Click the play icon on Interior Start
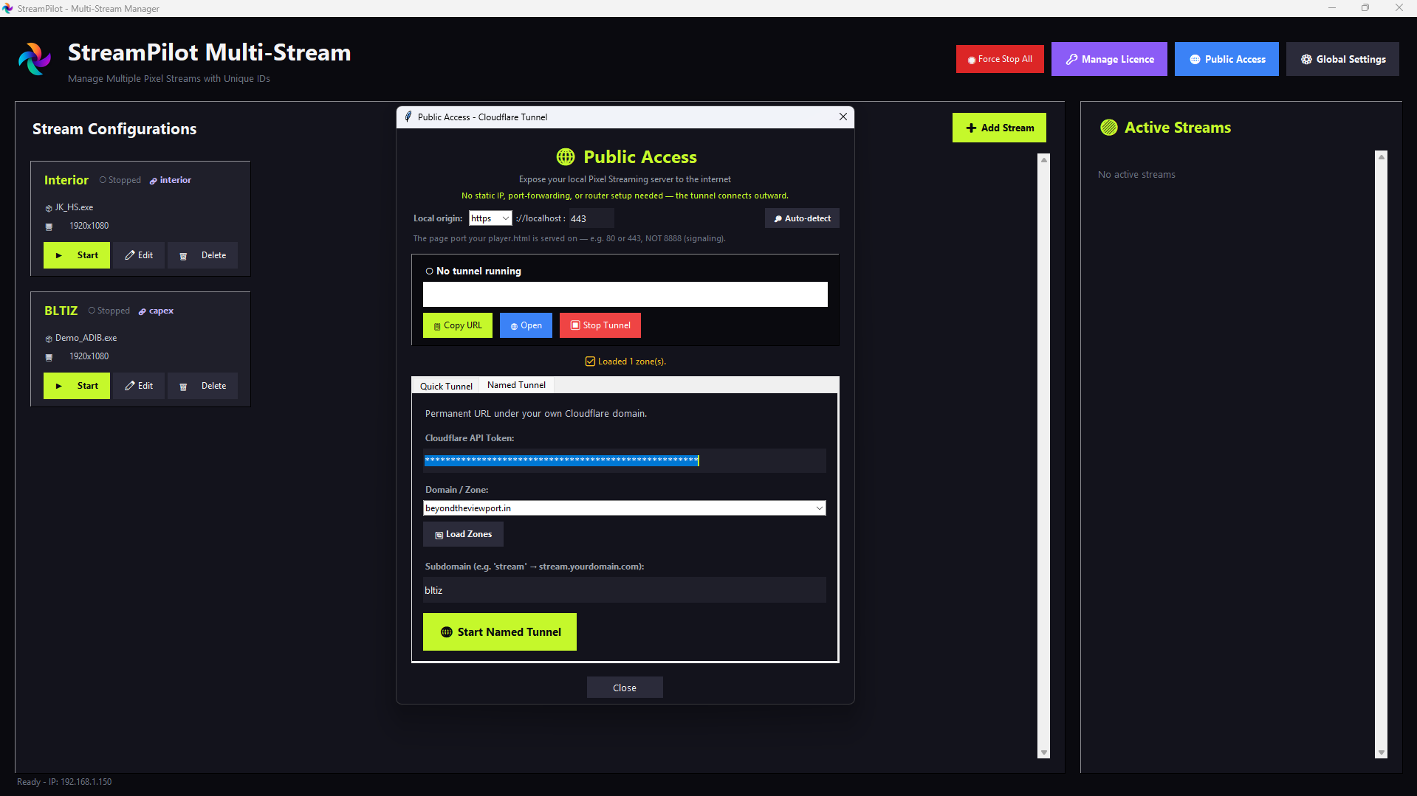This screenshot has width=1417, height=796. [59, 255]
